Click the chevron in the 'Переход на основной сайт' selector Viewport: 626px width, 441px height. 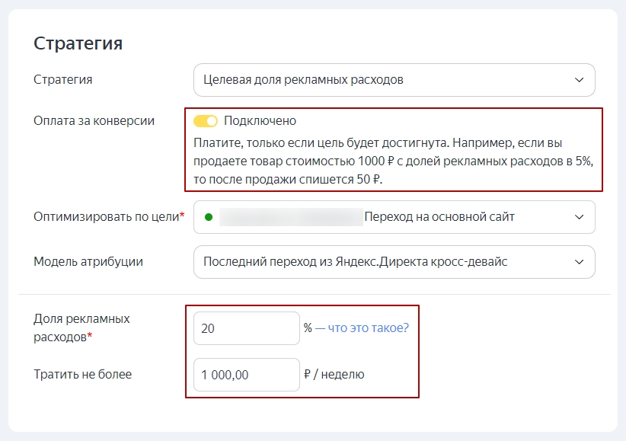coord(579,217)
